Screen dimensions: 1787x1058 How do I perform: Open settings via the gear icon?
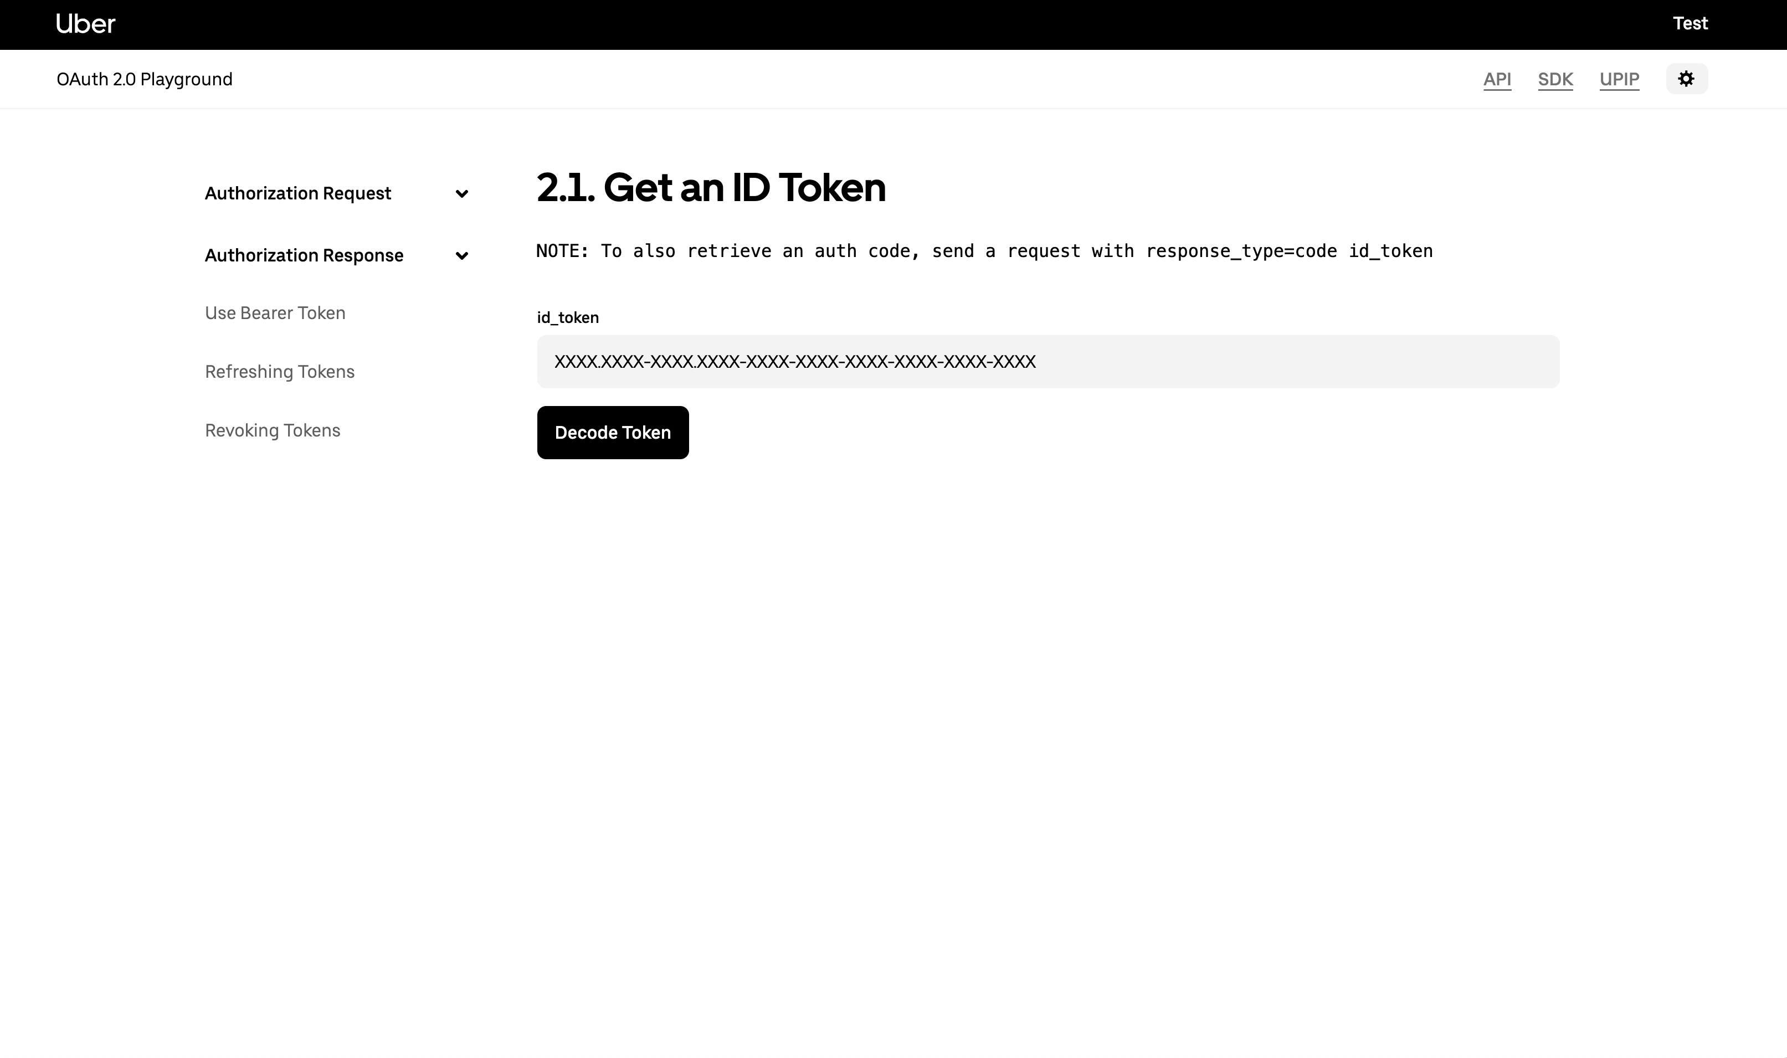tap(1686, 79)
